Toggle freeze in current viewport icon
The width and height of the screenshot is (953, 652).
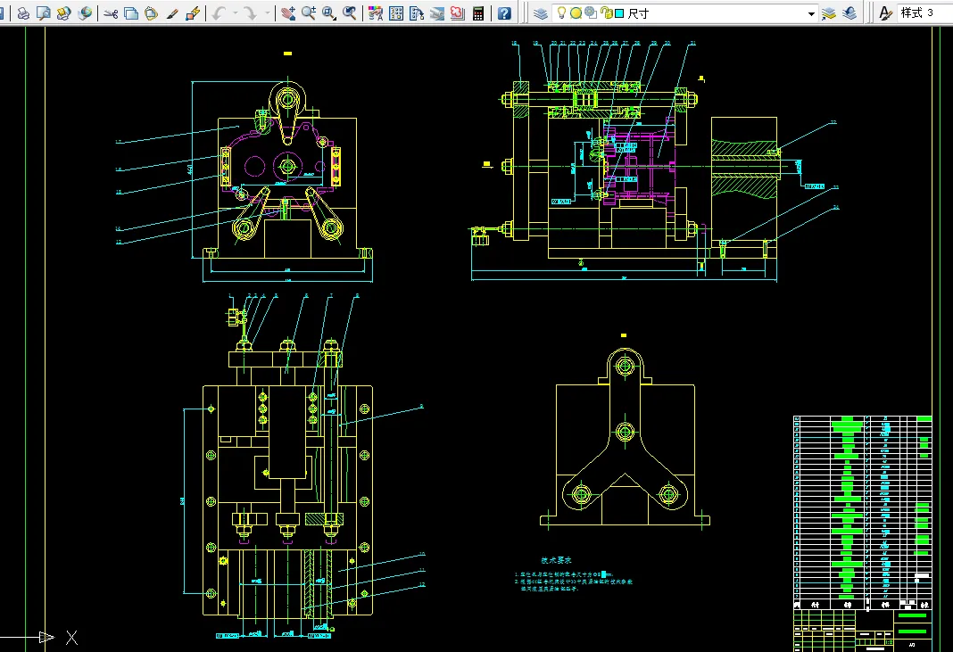pyautogui.click(x=591, y=12)
